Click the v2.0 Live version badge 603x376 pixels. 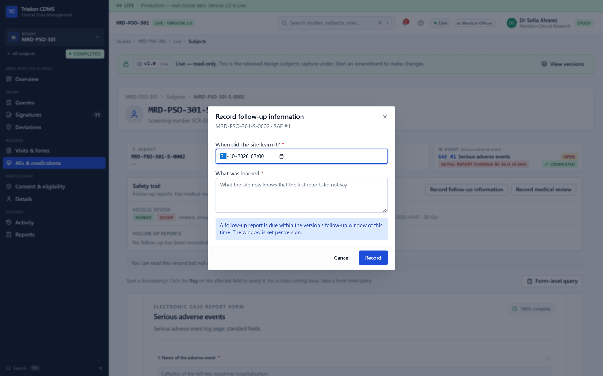click(x=152, y=64)
